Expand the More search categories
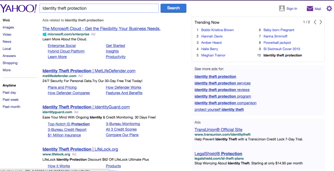The width and height of the screenshot is (334, 171). (x=7, y=70)
